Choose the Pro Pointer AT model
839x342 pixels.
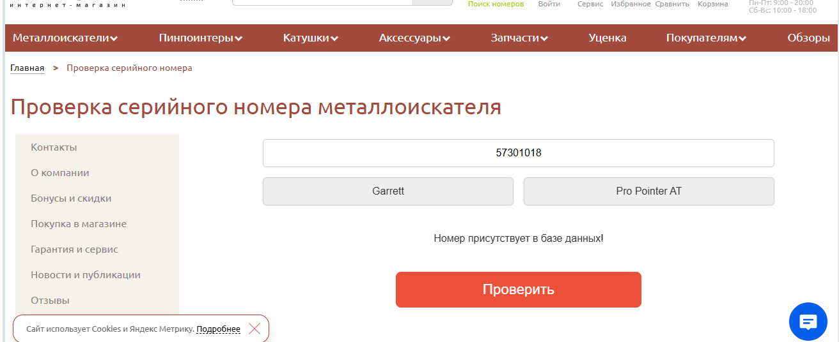click(649, 191)
